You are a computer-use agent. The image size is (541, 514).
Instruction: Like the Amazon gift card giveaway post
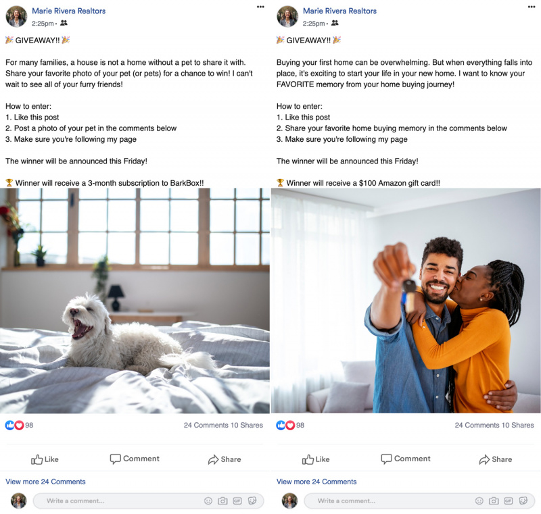click(316, 459)
